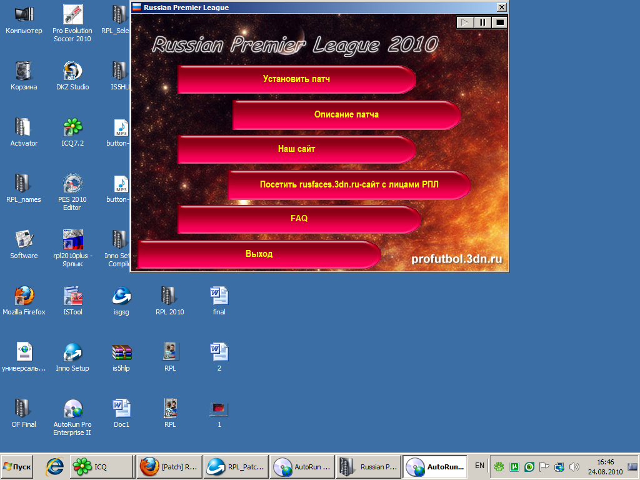
Task: Select the PES 2010 Editor icon
Action: point(72,192)
